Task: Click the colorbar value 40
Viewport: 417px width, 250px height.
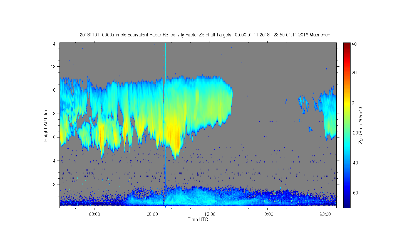Action: click(354, 44)
